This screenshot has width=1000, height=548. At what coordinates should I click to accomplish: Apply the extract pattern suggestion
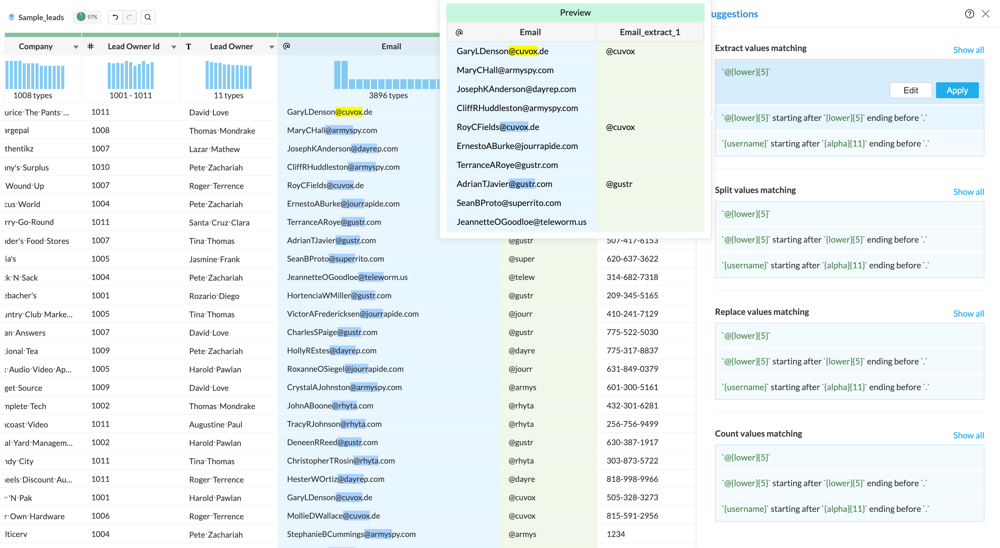[957, 91]
